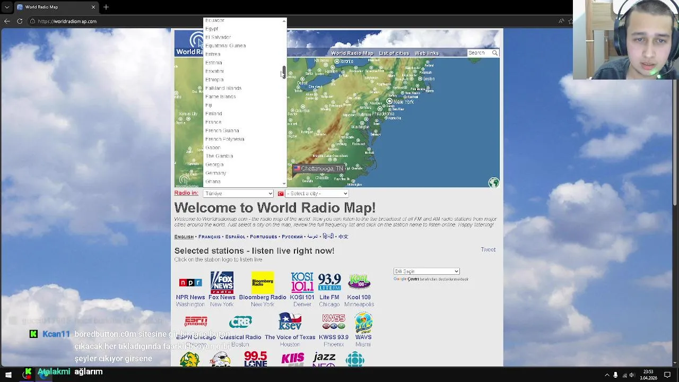Click the browser address bar URL

[67, 21]
